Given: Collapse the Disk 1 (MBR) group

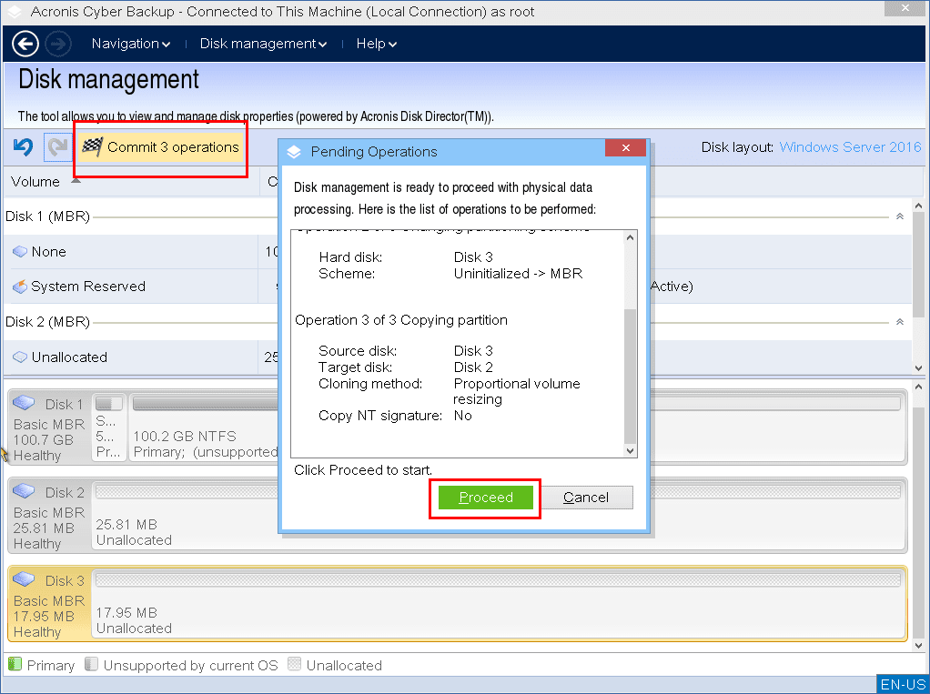Looking at the screenshot, I should (900, 217).
